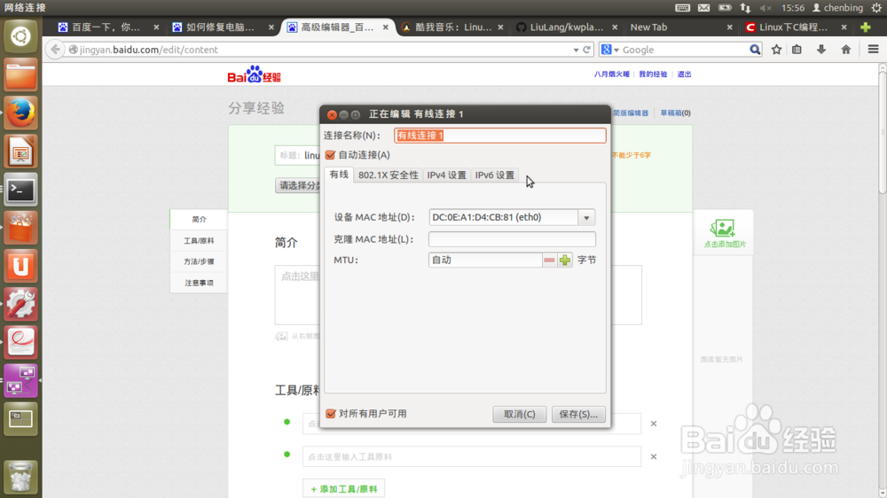This screenshot has height=498, width=887.
Task: Open Trash in the launcher
Action: [21, 476]
